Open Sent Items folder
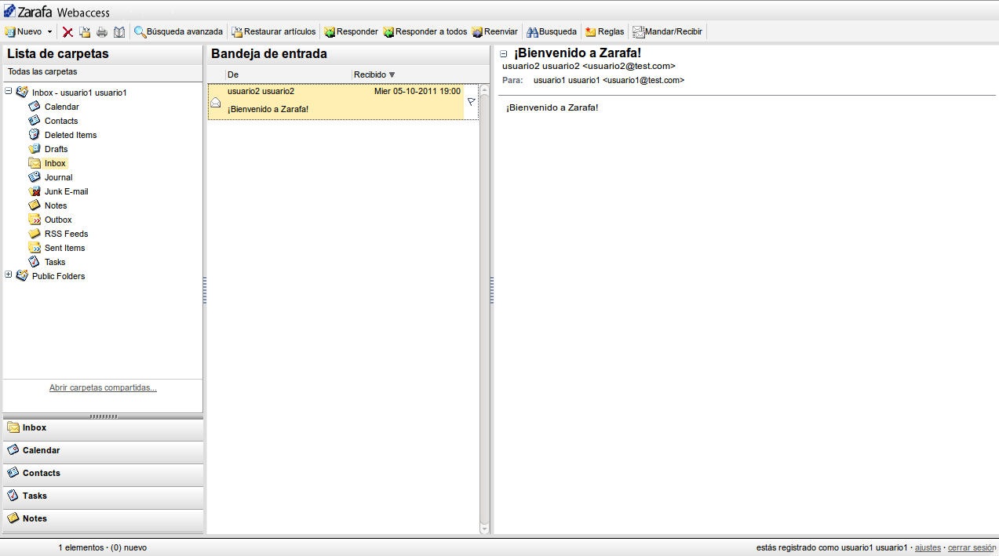The image size is (999, 556). tap(64, 248)
